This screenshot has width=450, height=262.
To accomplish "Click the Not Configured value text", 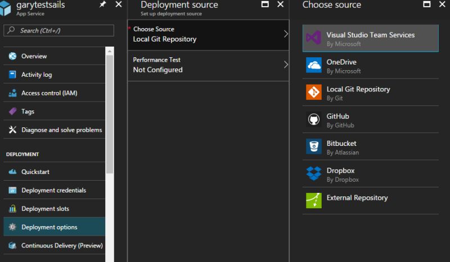I will coord(157,70).
